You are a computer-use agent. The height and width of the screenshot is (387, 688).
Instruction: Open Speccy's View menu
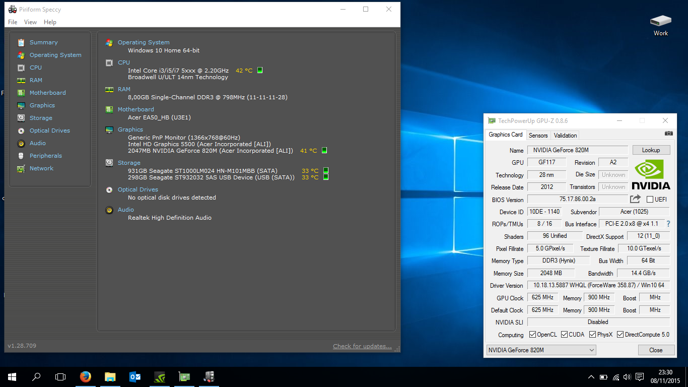click(x=31, y=22)
